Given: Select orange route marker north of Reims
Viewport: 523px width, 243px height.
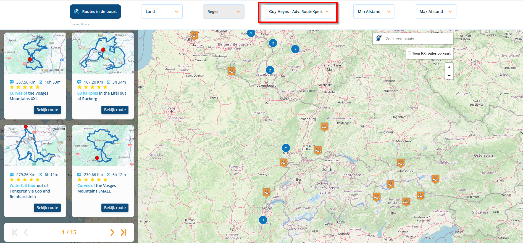Looking at the screenshot, I should tap(232, 71).
